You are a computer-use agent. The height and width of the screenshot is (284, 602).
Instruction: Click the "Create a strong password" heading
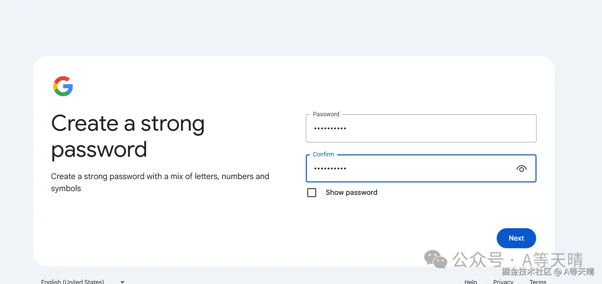[x=128, y=136]
